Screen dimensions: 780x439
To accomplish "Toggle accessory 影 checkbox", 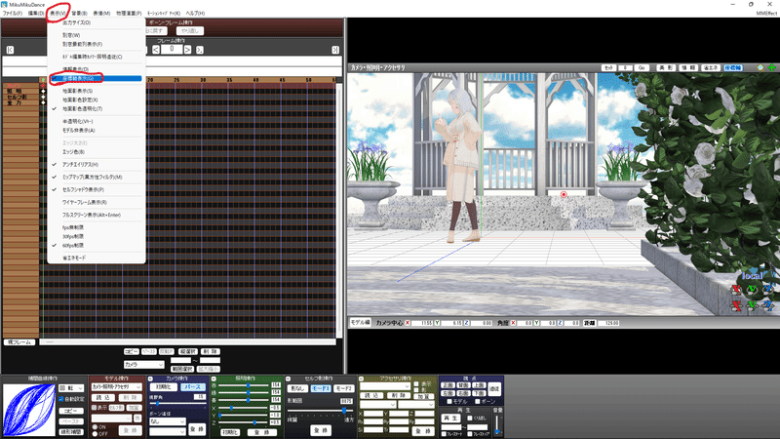I will click(x=416, y=390).
